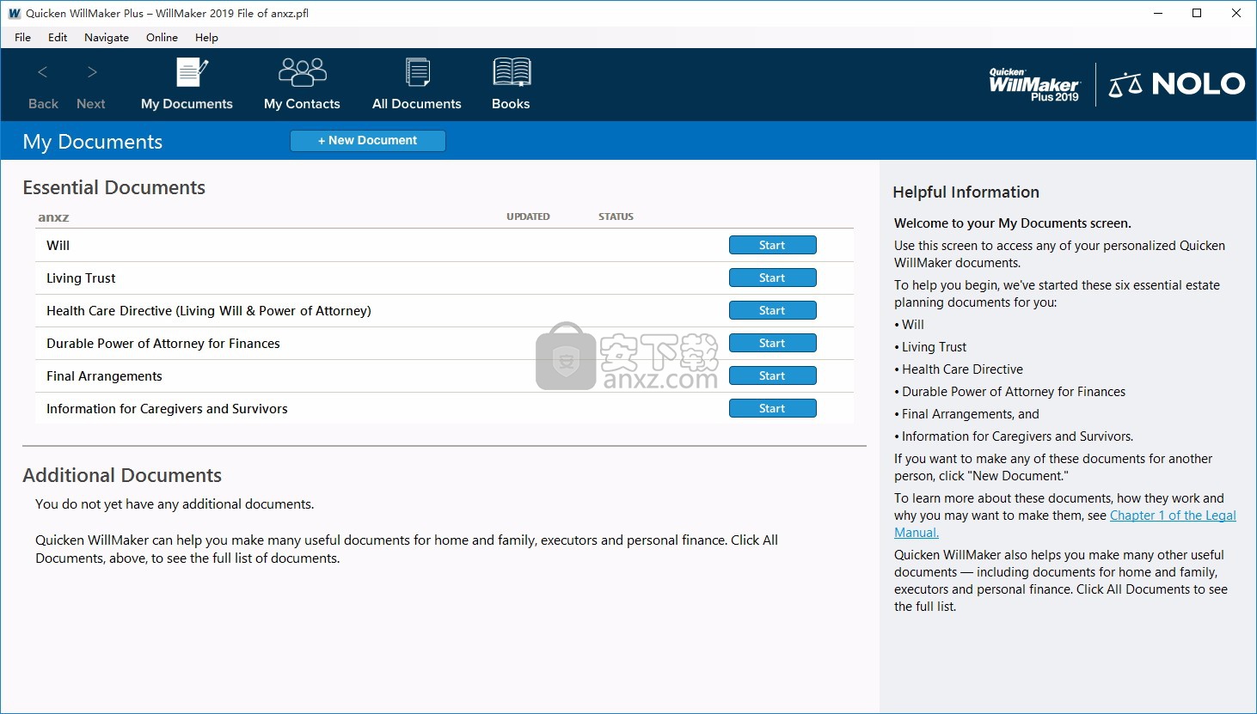This screenshot has width=1257, height=714.
Task: Minimize the WillMaker window
Action: click(x=1157, y=13)
